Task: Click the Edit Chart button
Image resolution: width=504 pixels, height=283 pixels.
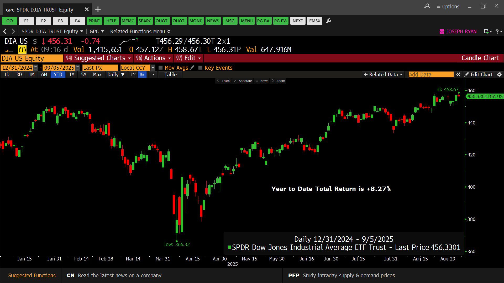Action: [479, 75]
